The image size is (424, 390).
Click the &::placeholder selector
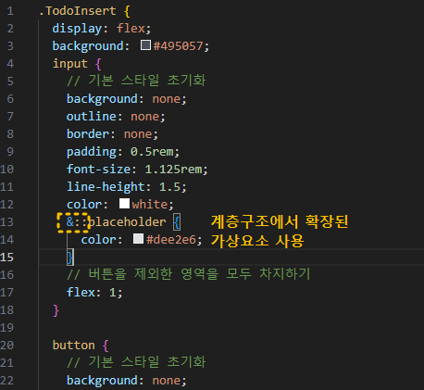coord(116,221)
